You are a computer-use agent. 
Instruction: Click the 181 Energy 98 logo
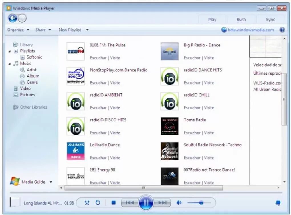pos(76,176)
